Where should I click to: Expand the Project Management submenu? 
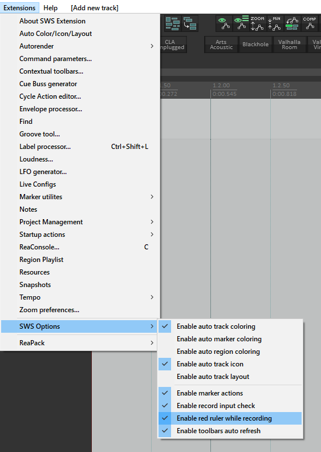tap(79, 222)
